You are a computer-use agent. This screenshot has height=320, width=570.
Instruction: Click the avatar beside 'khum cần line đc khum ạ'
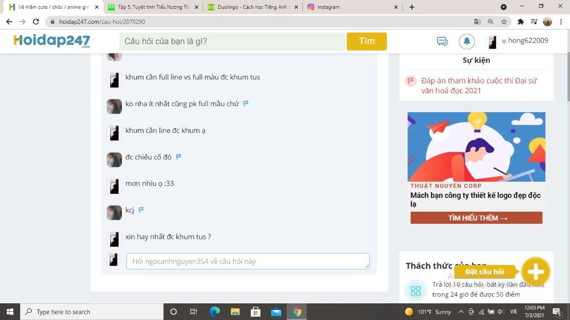tap(114, 133)
